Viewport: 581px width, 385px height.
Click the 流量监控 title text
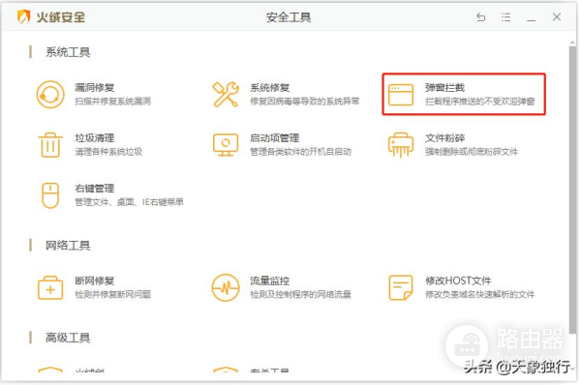270,281
